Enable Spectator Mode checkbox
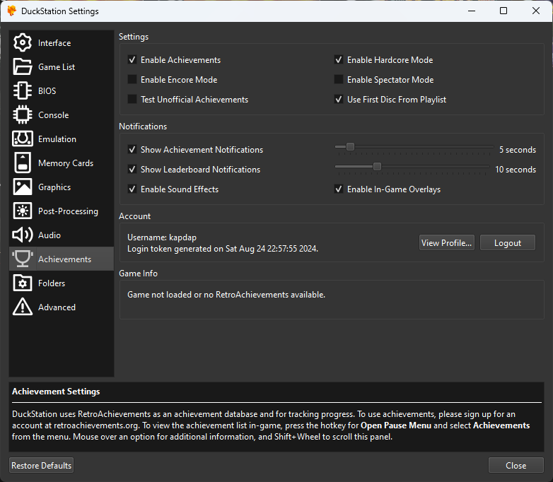Viewport: 553px width, 482px height. click(x=339, y=80)
